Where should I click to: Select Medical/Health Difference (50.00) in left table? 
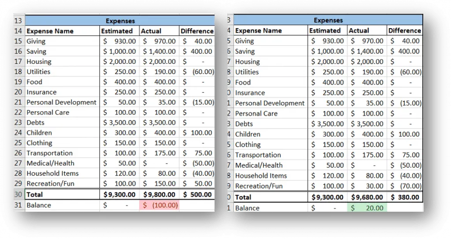(x=197, y=163)
